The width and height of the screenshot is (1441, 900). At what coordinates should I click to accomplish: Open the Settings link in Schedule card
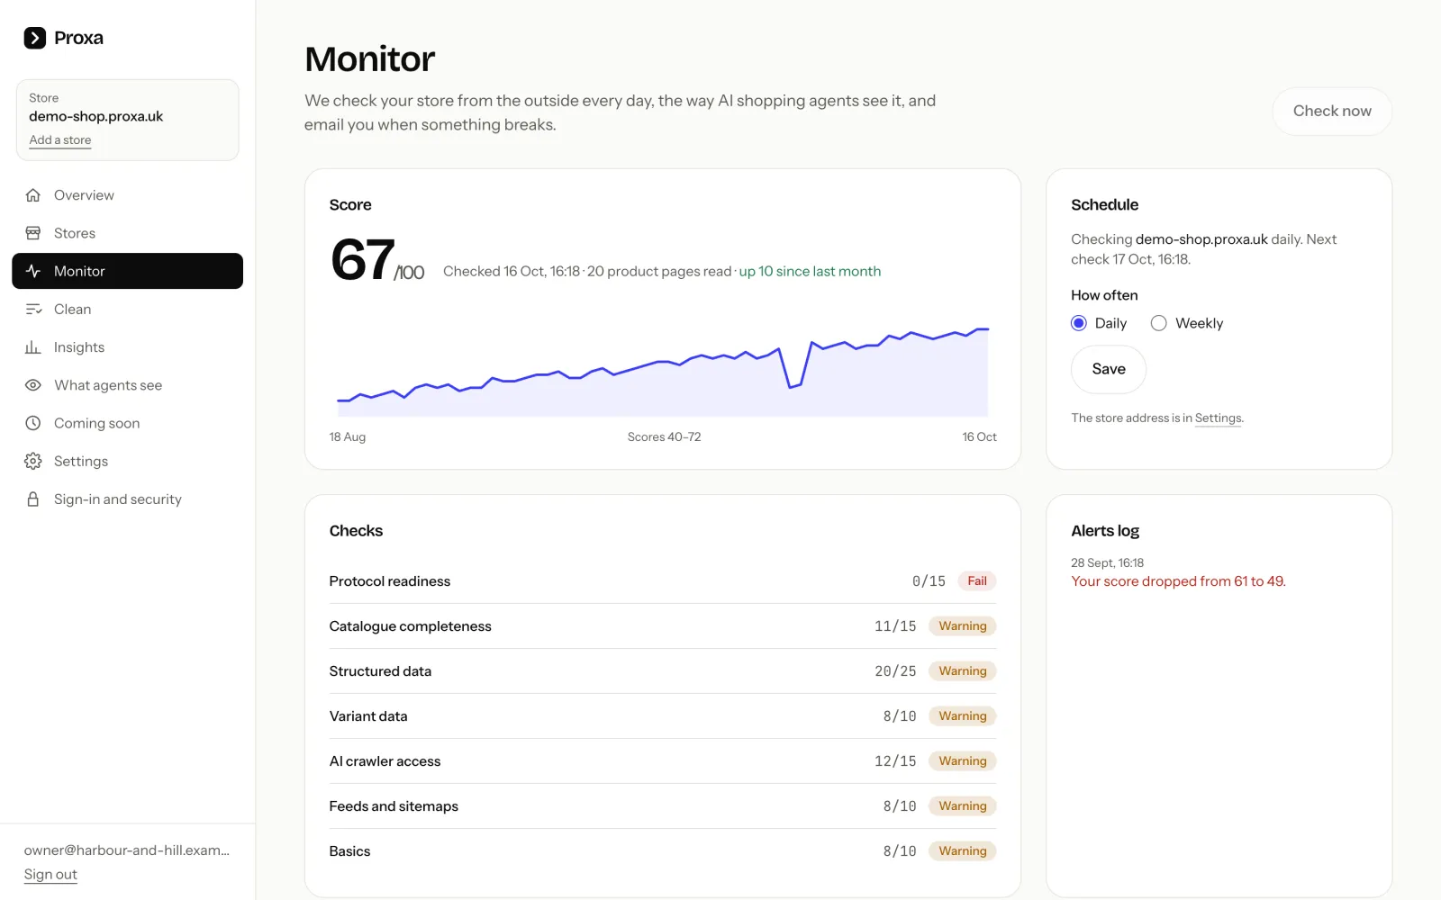click(x=1218, y=418)
